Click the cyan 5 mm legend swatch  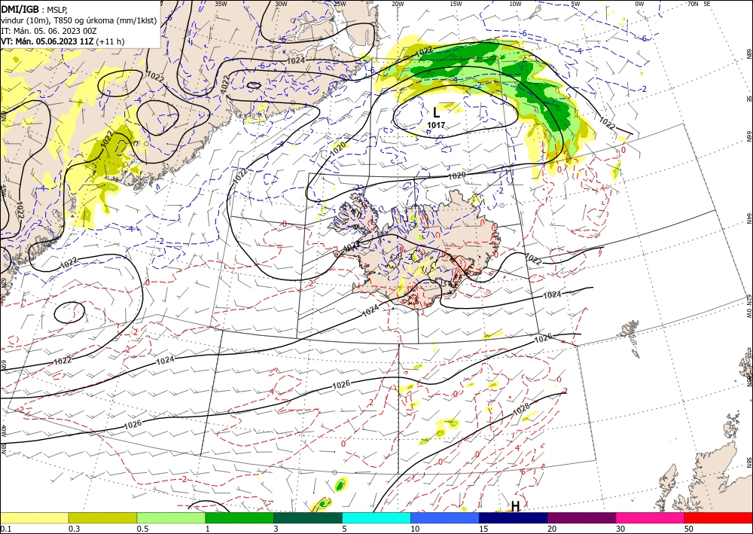click(376, 517)
